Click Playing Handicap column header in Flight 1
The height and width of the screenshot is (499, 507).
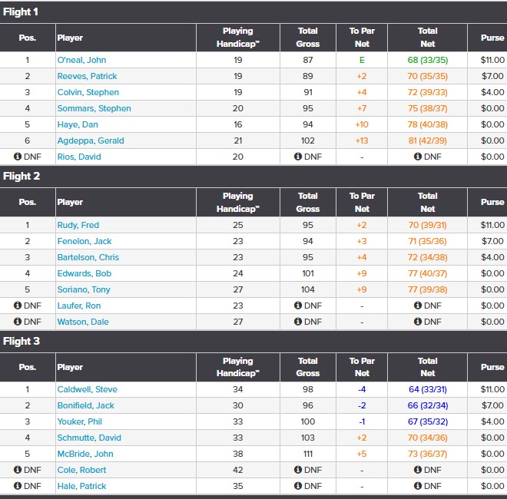pyautogui.click(x=237, y=38)
